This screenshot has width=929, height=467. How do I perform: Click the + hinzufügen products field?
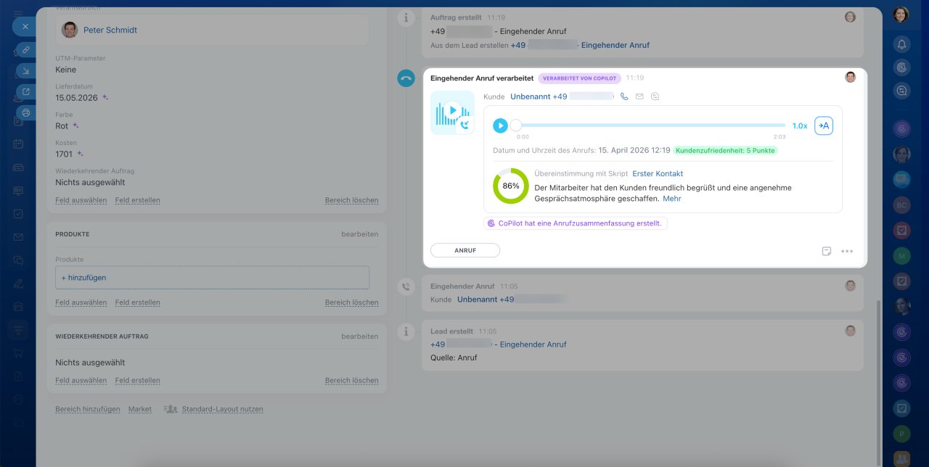212,278
